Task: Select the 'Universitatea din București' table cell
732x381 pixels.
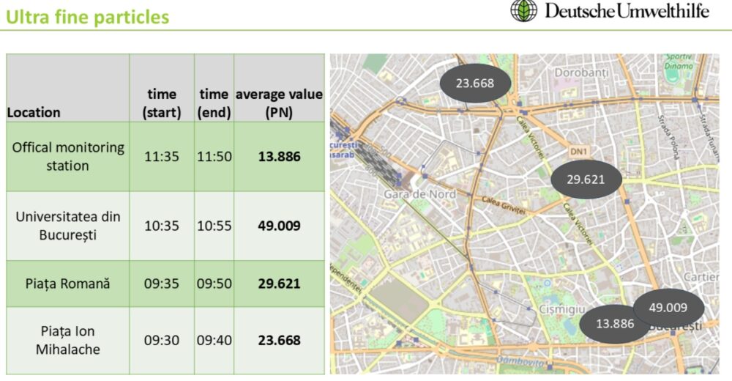Action: click(x=68, y=226)
